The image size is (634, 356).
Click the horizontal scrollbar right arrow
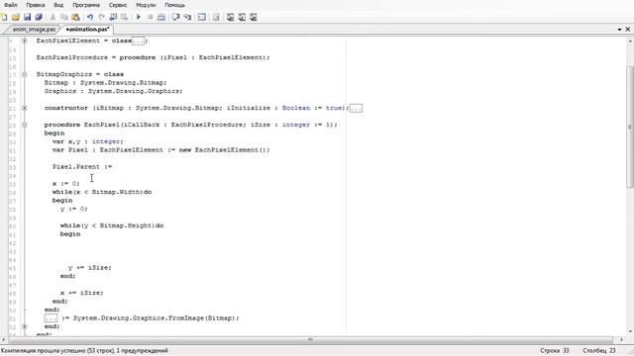tap(622, 340)
